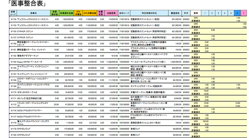Viewport: 249px width, 138px height.
Task: Select code cell 91167
Action: tap(14, 74)
